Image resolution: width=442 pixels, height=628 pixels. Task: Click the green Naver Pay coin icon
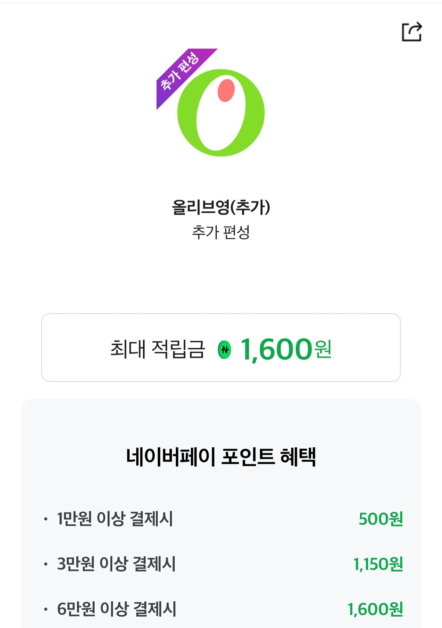point(224,349)
